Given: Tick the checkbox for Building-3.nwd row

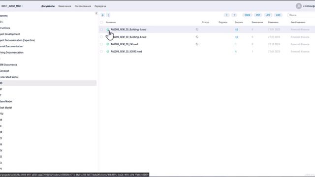Looking at the screenshot, I should click(101, 37).
